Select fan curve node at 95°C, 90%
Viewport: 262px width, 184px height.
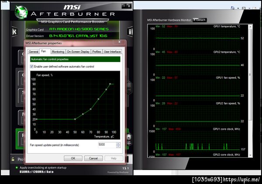[110, 84]
